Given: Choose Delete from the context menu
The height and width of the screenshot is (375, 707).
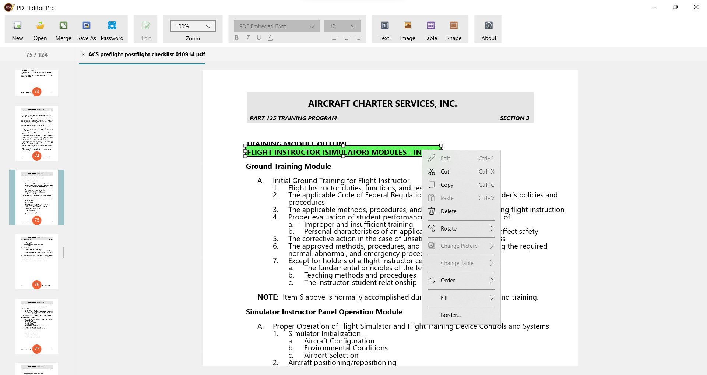Looking at the screenshot, I should pyautogui.click(x=461, y=211).
